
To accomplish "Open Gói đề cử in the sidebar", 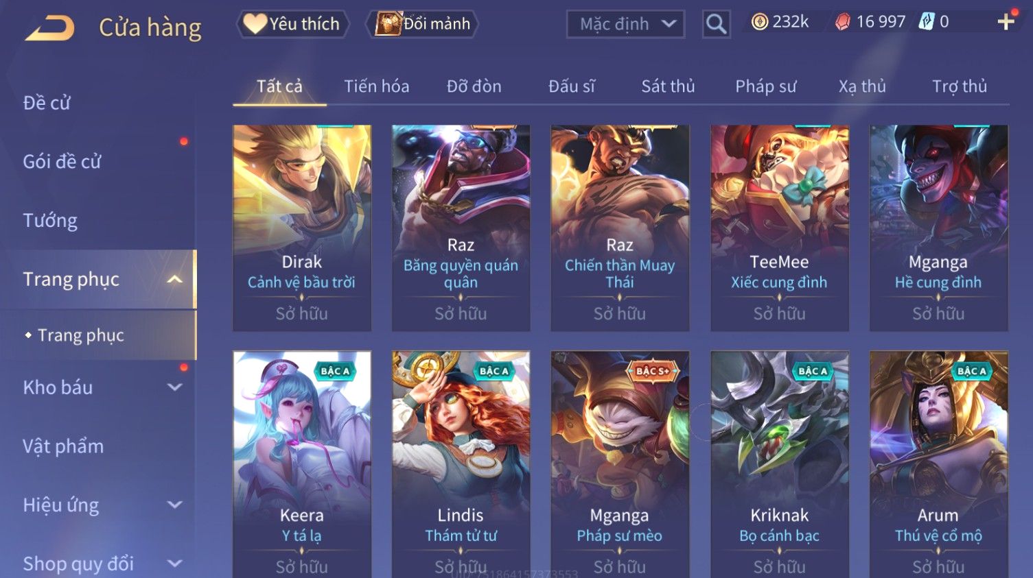I will [62, 162].
